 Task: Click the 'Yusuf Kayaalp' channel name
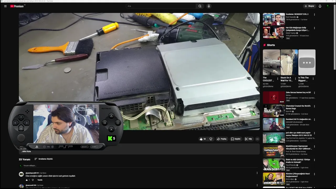291,165
